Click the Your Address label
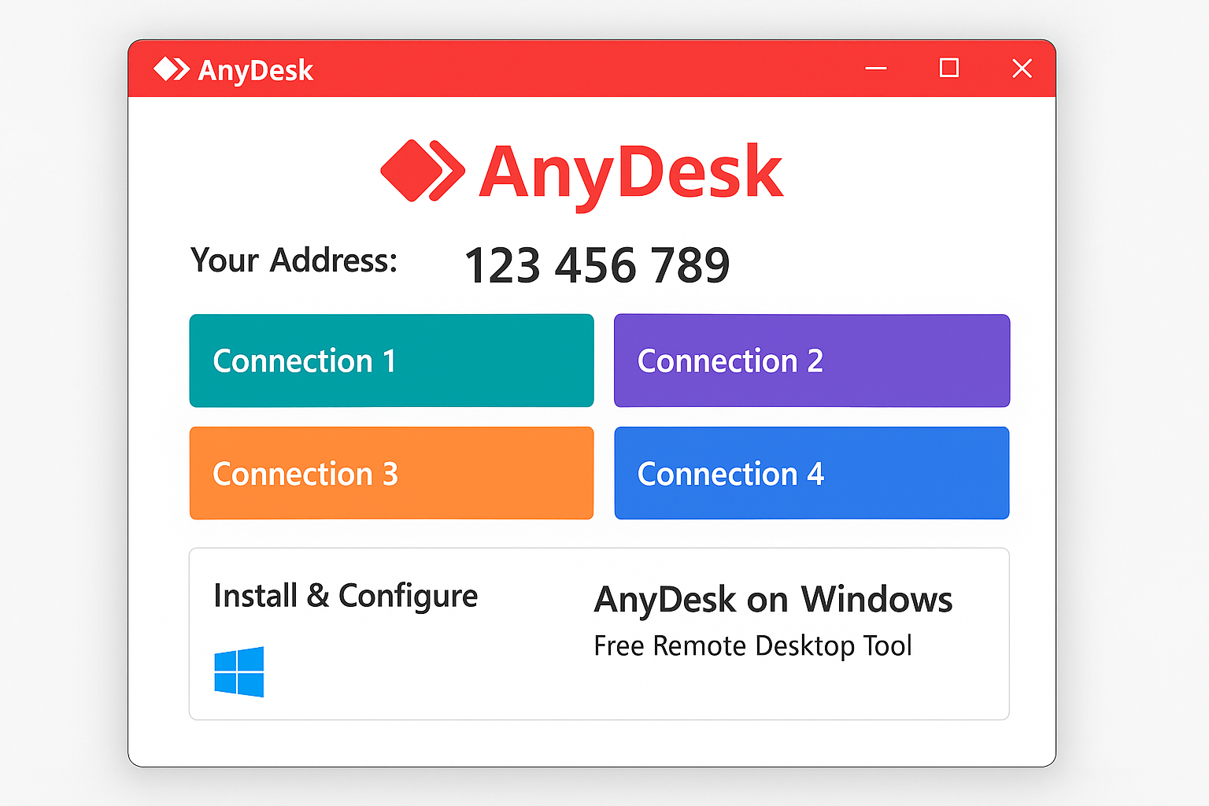Image resolution: width=1209 pixels, height=806 pixels. (293, 261)
